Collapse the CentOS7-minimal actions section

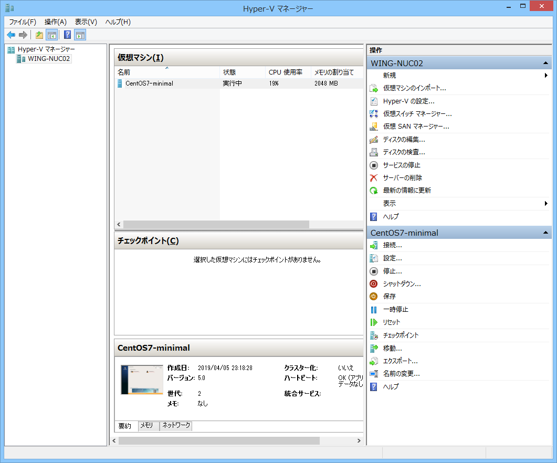pos(545,233)
